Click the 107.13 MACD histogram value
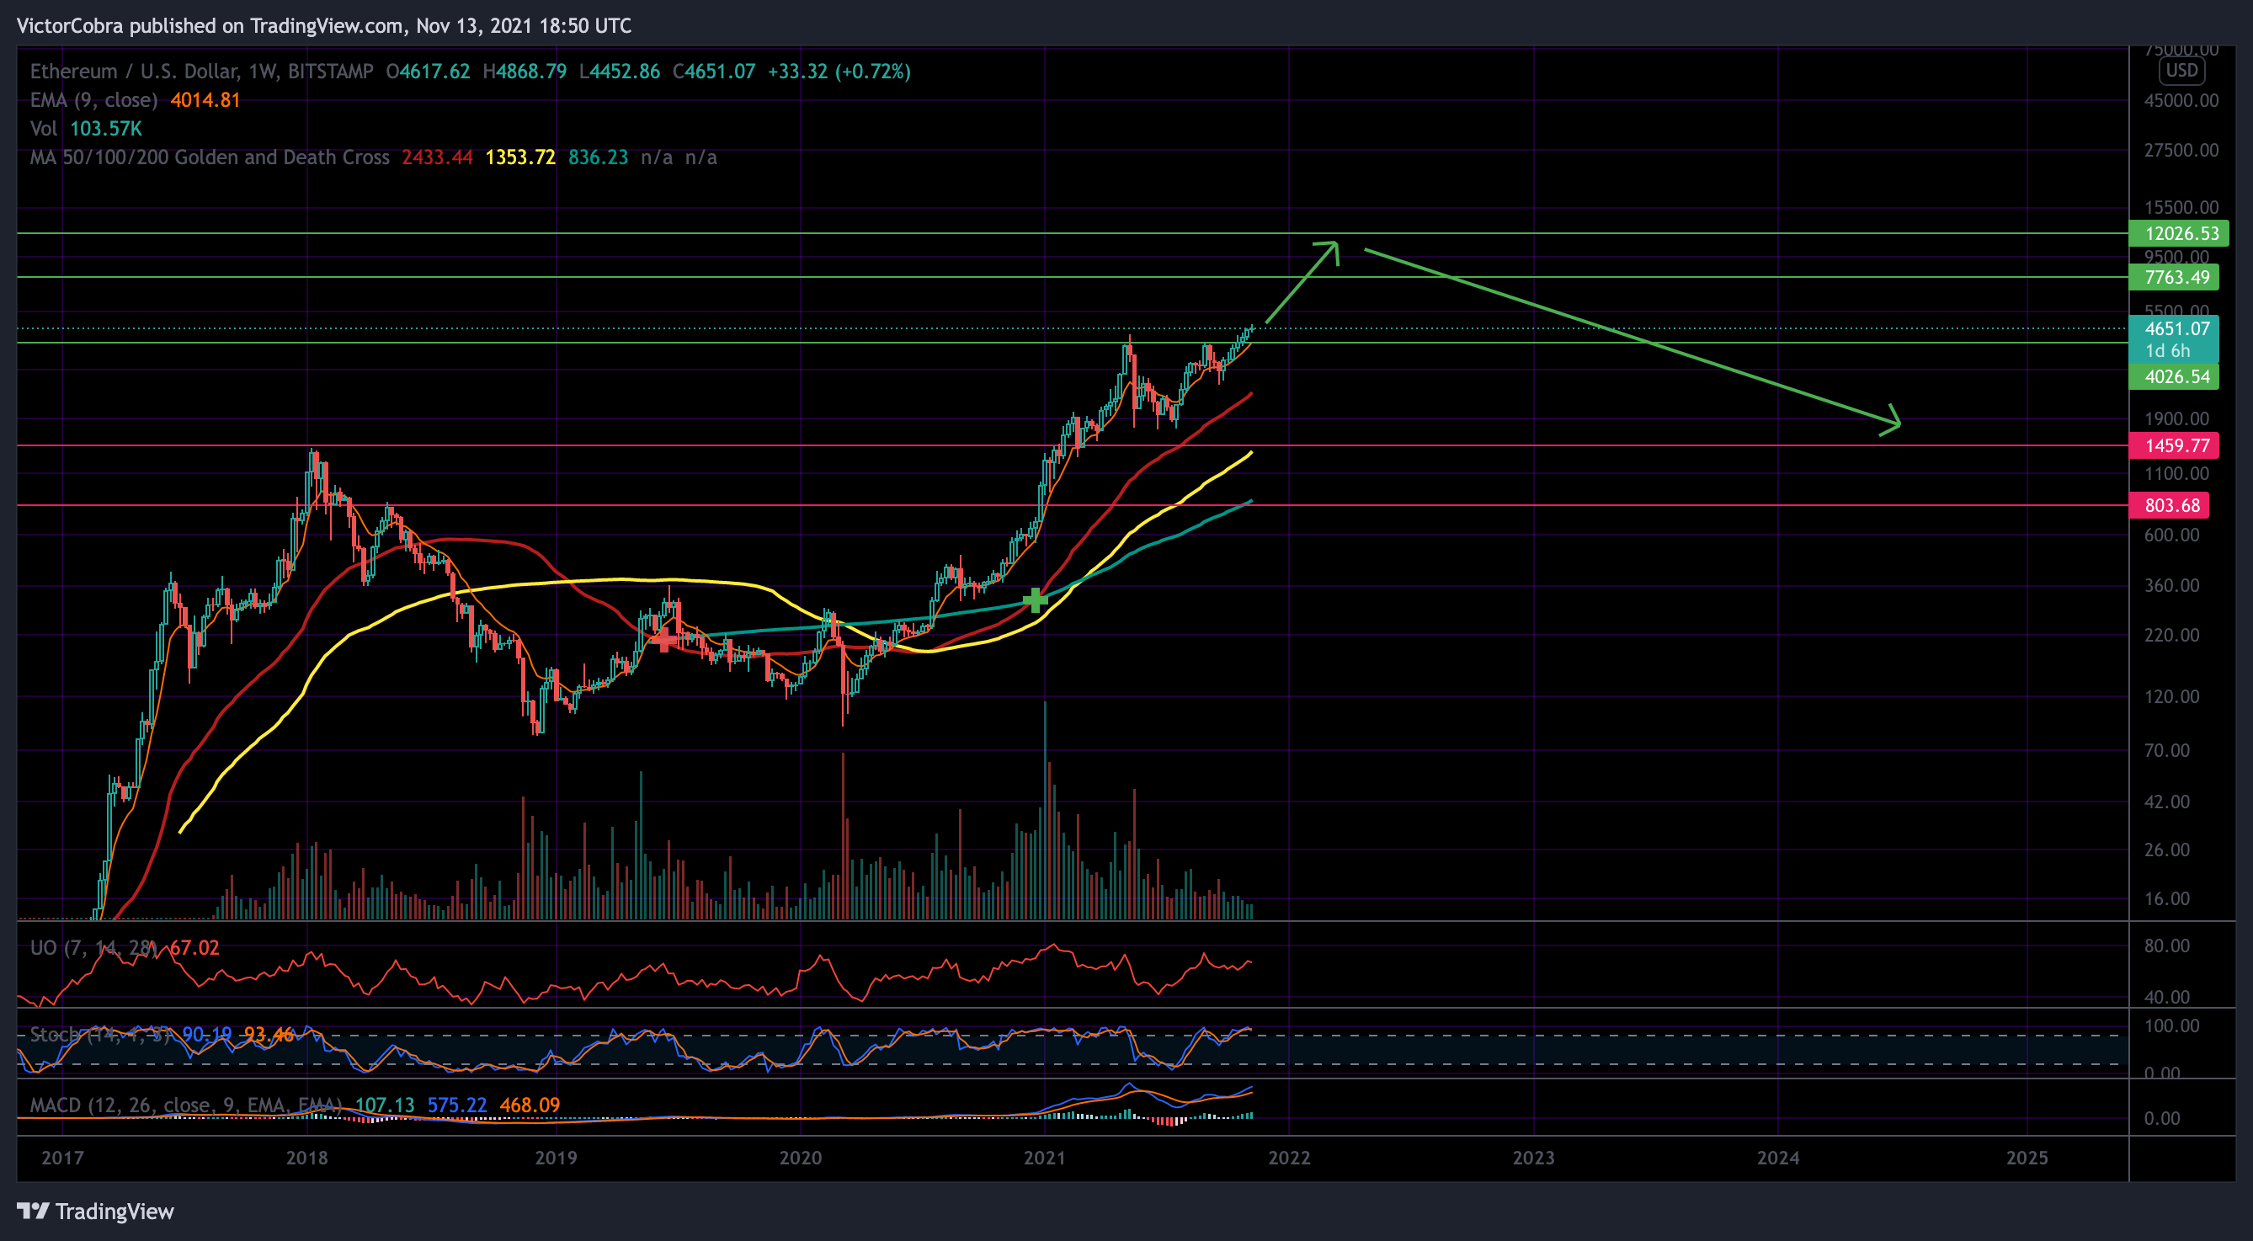 [385, 1105]
